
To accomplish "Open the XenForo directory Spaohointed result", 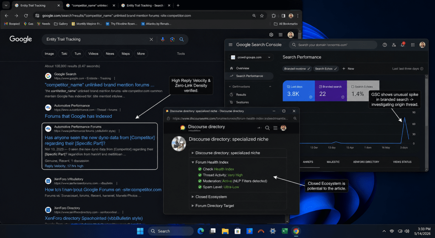I will pos(94,218).
